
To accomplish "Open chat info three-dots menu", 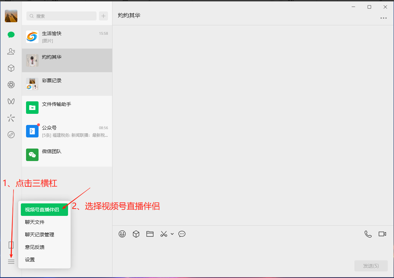I will point(383,18).
